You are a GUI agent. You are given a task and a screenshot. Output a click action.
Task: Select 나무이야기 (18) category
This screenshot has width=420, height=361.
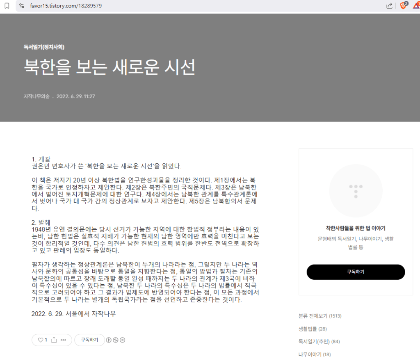pos(315,354)
